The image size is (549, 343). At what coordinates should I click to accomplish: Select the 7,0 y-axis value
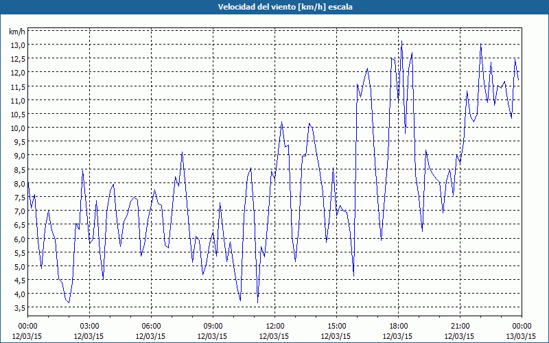click(x=19, y=211)
